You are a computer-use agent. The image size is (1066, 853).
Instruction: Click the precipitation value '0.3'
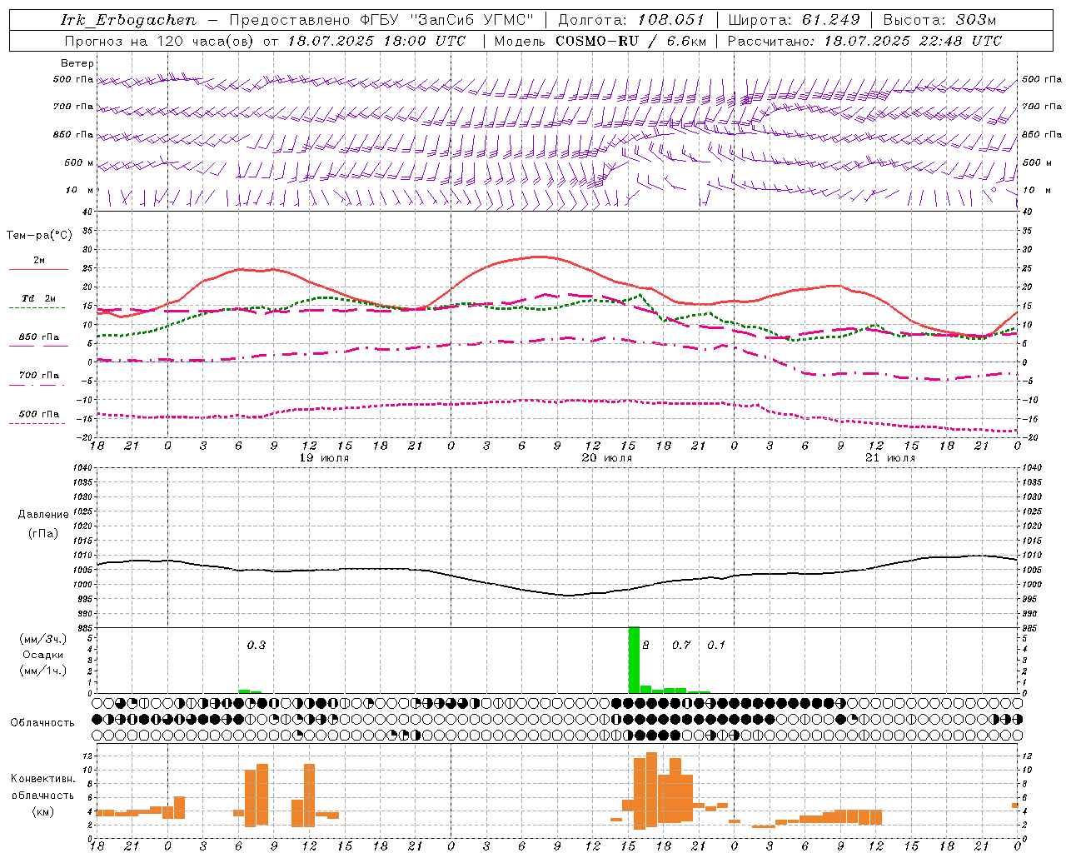tap(257, 646)
